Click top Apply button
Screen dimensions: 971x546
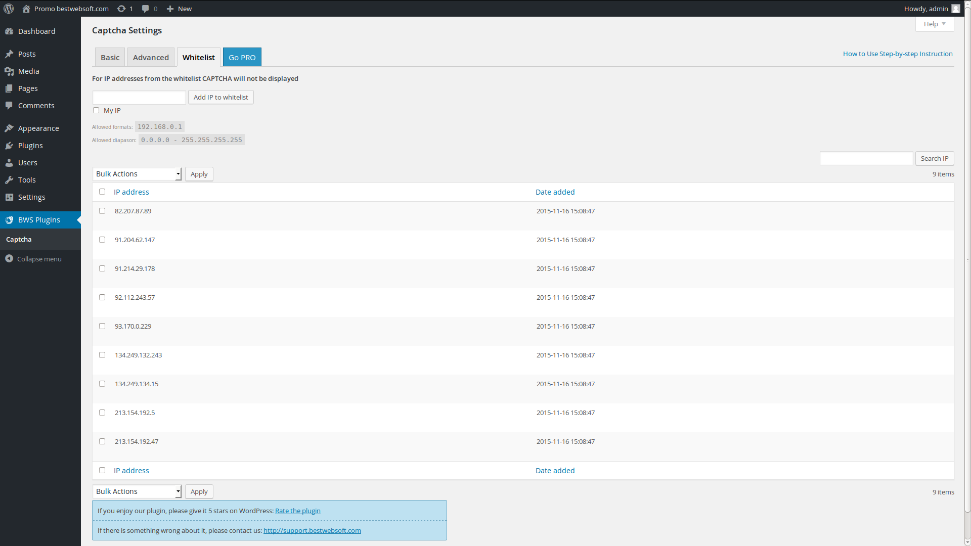[x=199, y=174]
